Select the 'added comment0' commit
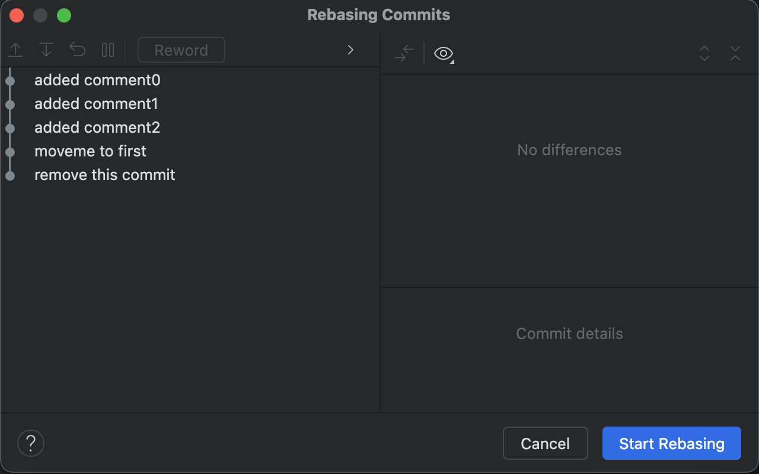Screen dimensions: 759x474 tap(97, 80)
